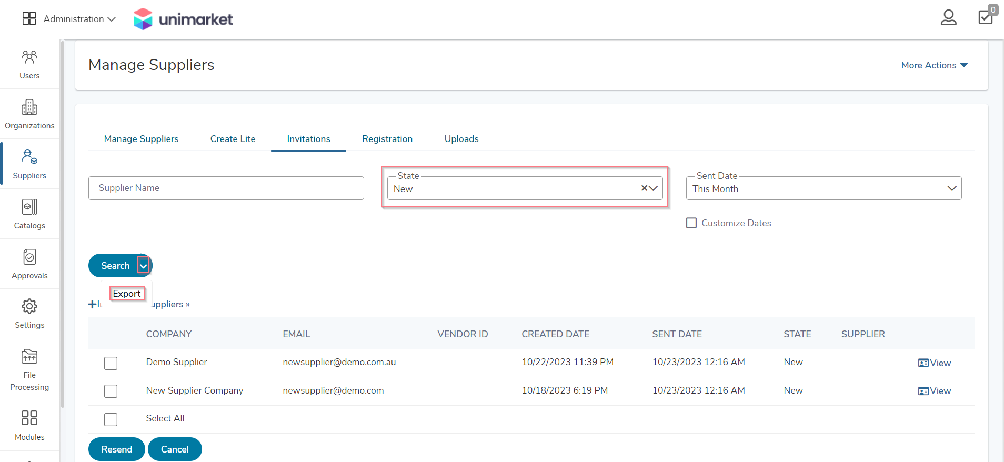Choose Export from the Search menu
The width and height of the screenshot is (1004, 462).
(127, 294)
